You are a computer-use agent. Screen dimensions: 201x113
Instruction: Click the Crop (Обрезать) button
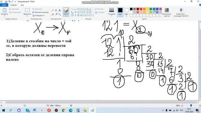(37, 9)
